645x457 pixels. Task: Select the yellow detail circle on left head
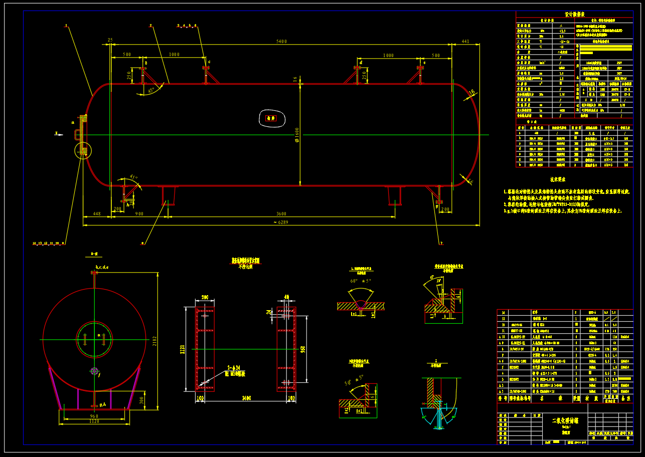83,150
